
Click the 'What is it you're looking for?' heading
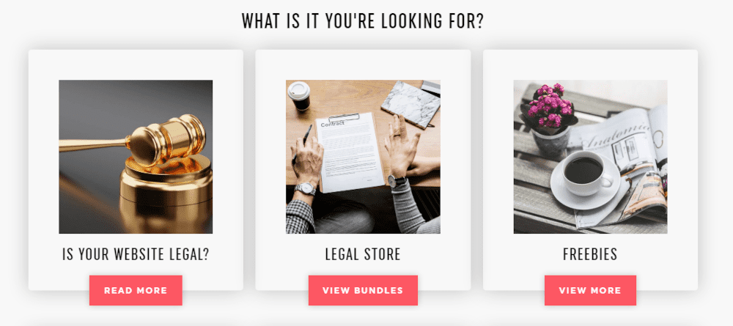click(363, 21)
